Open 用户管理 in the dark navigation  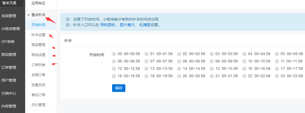[x=9, y=80]
